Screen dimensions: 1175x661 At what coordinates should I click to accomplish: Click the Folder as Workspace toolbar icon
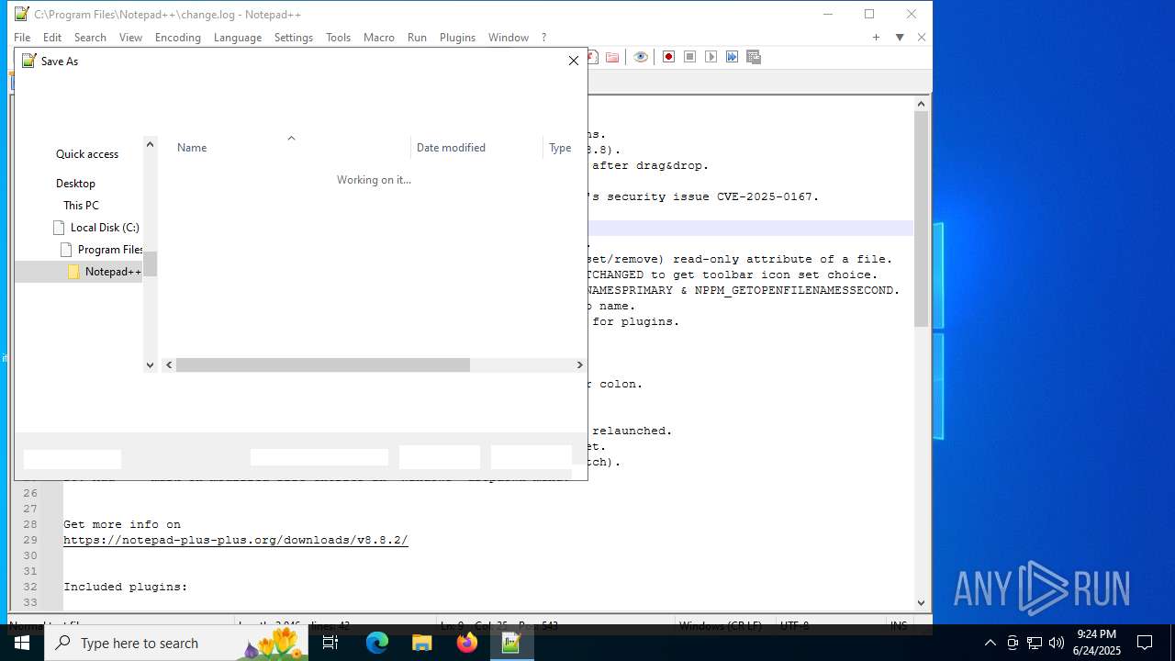[x=612, y=57]
